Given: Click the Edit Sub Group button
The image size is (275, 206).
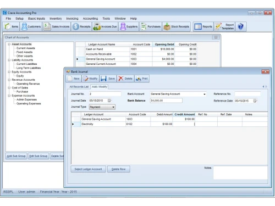Looking at the screenshot, I should [38, 156].
